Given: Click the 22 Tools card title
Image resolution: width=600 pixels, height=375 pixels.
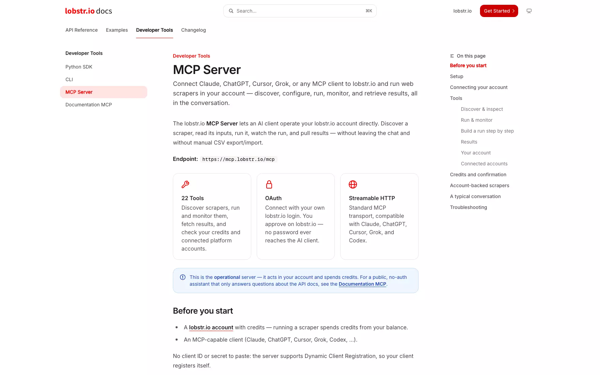Looking at the screenshot, I should (193, 198).
